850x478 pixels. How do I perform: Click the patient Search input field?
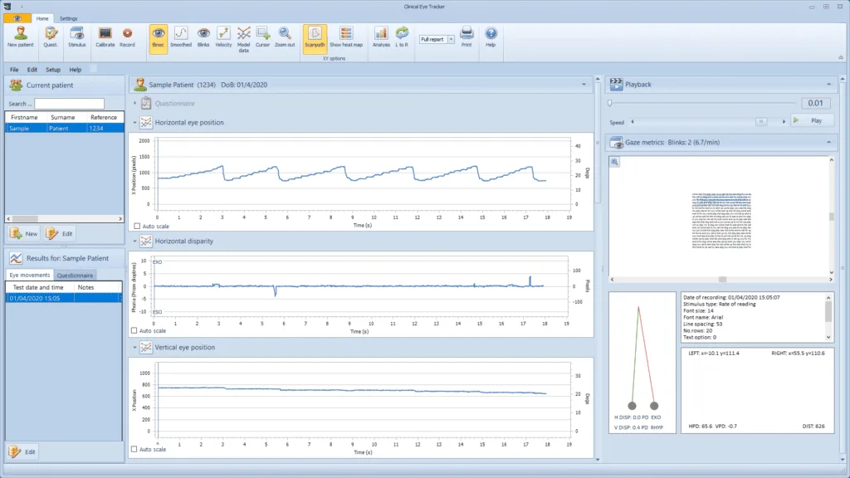[x=69, y=104]
